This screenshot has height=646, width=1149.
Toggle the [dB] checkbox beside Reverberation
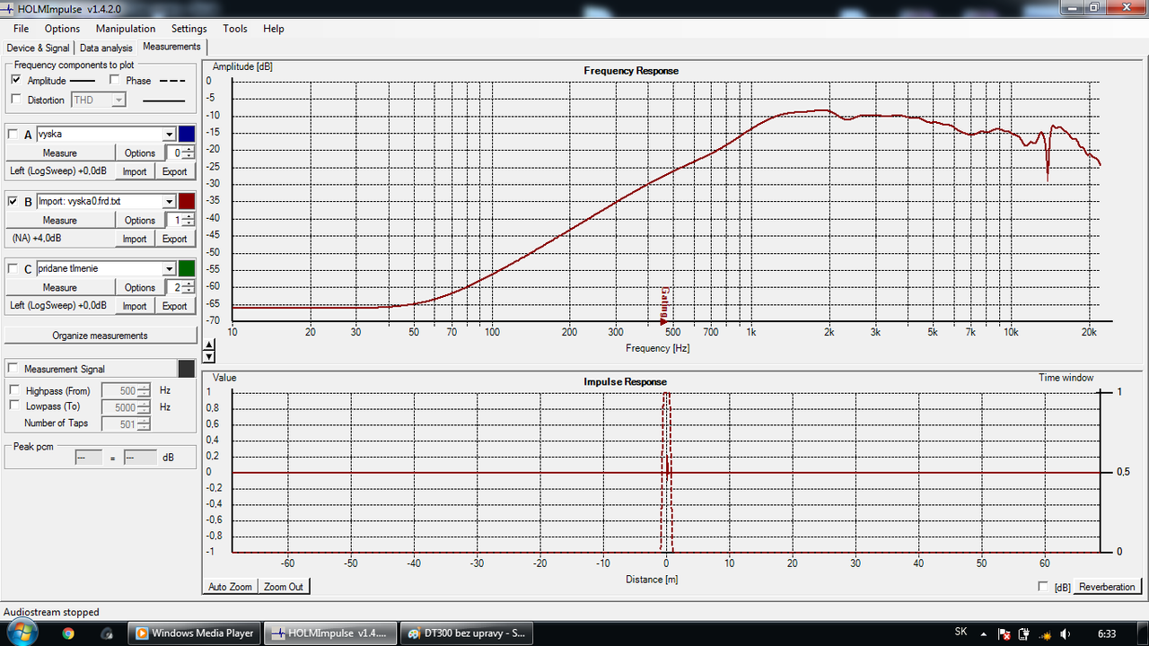pos(1043,587)
